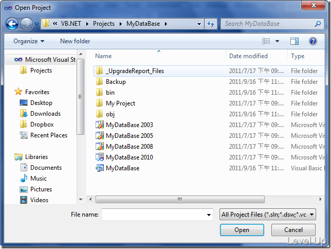Screen dimensions: 331x249
Task: Open the File name dropdown arrow
Action: coord(209,215)
